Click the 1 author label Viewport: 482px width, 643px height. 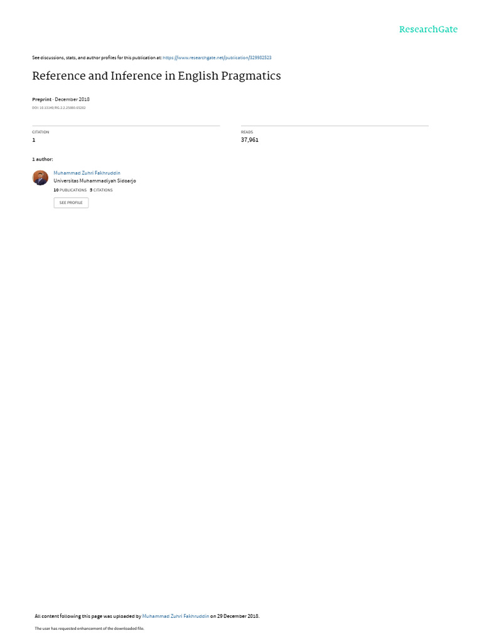tap(43, 159)
